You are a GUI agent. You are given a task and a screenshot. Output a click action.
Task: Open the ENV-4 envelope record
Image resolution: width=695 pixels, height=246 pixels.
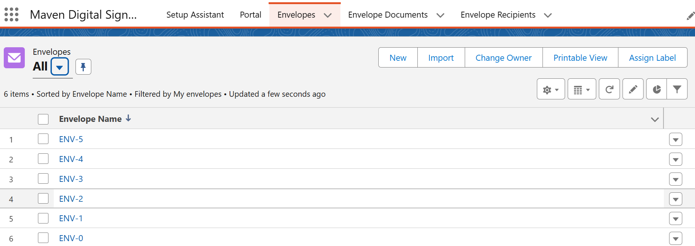(x=71, y=159)
